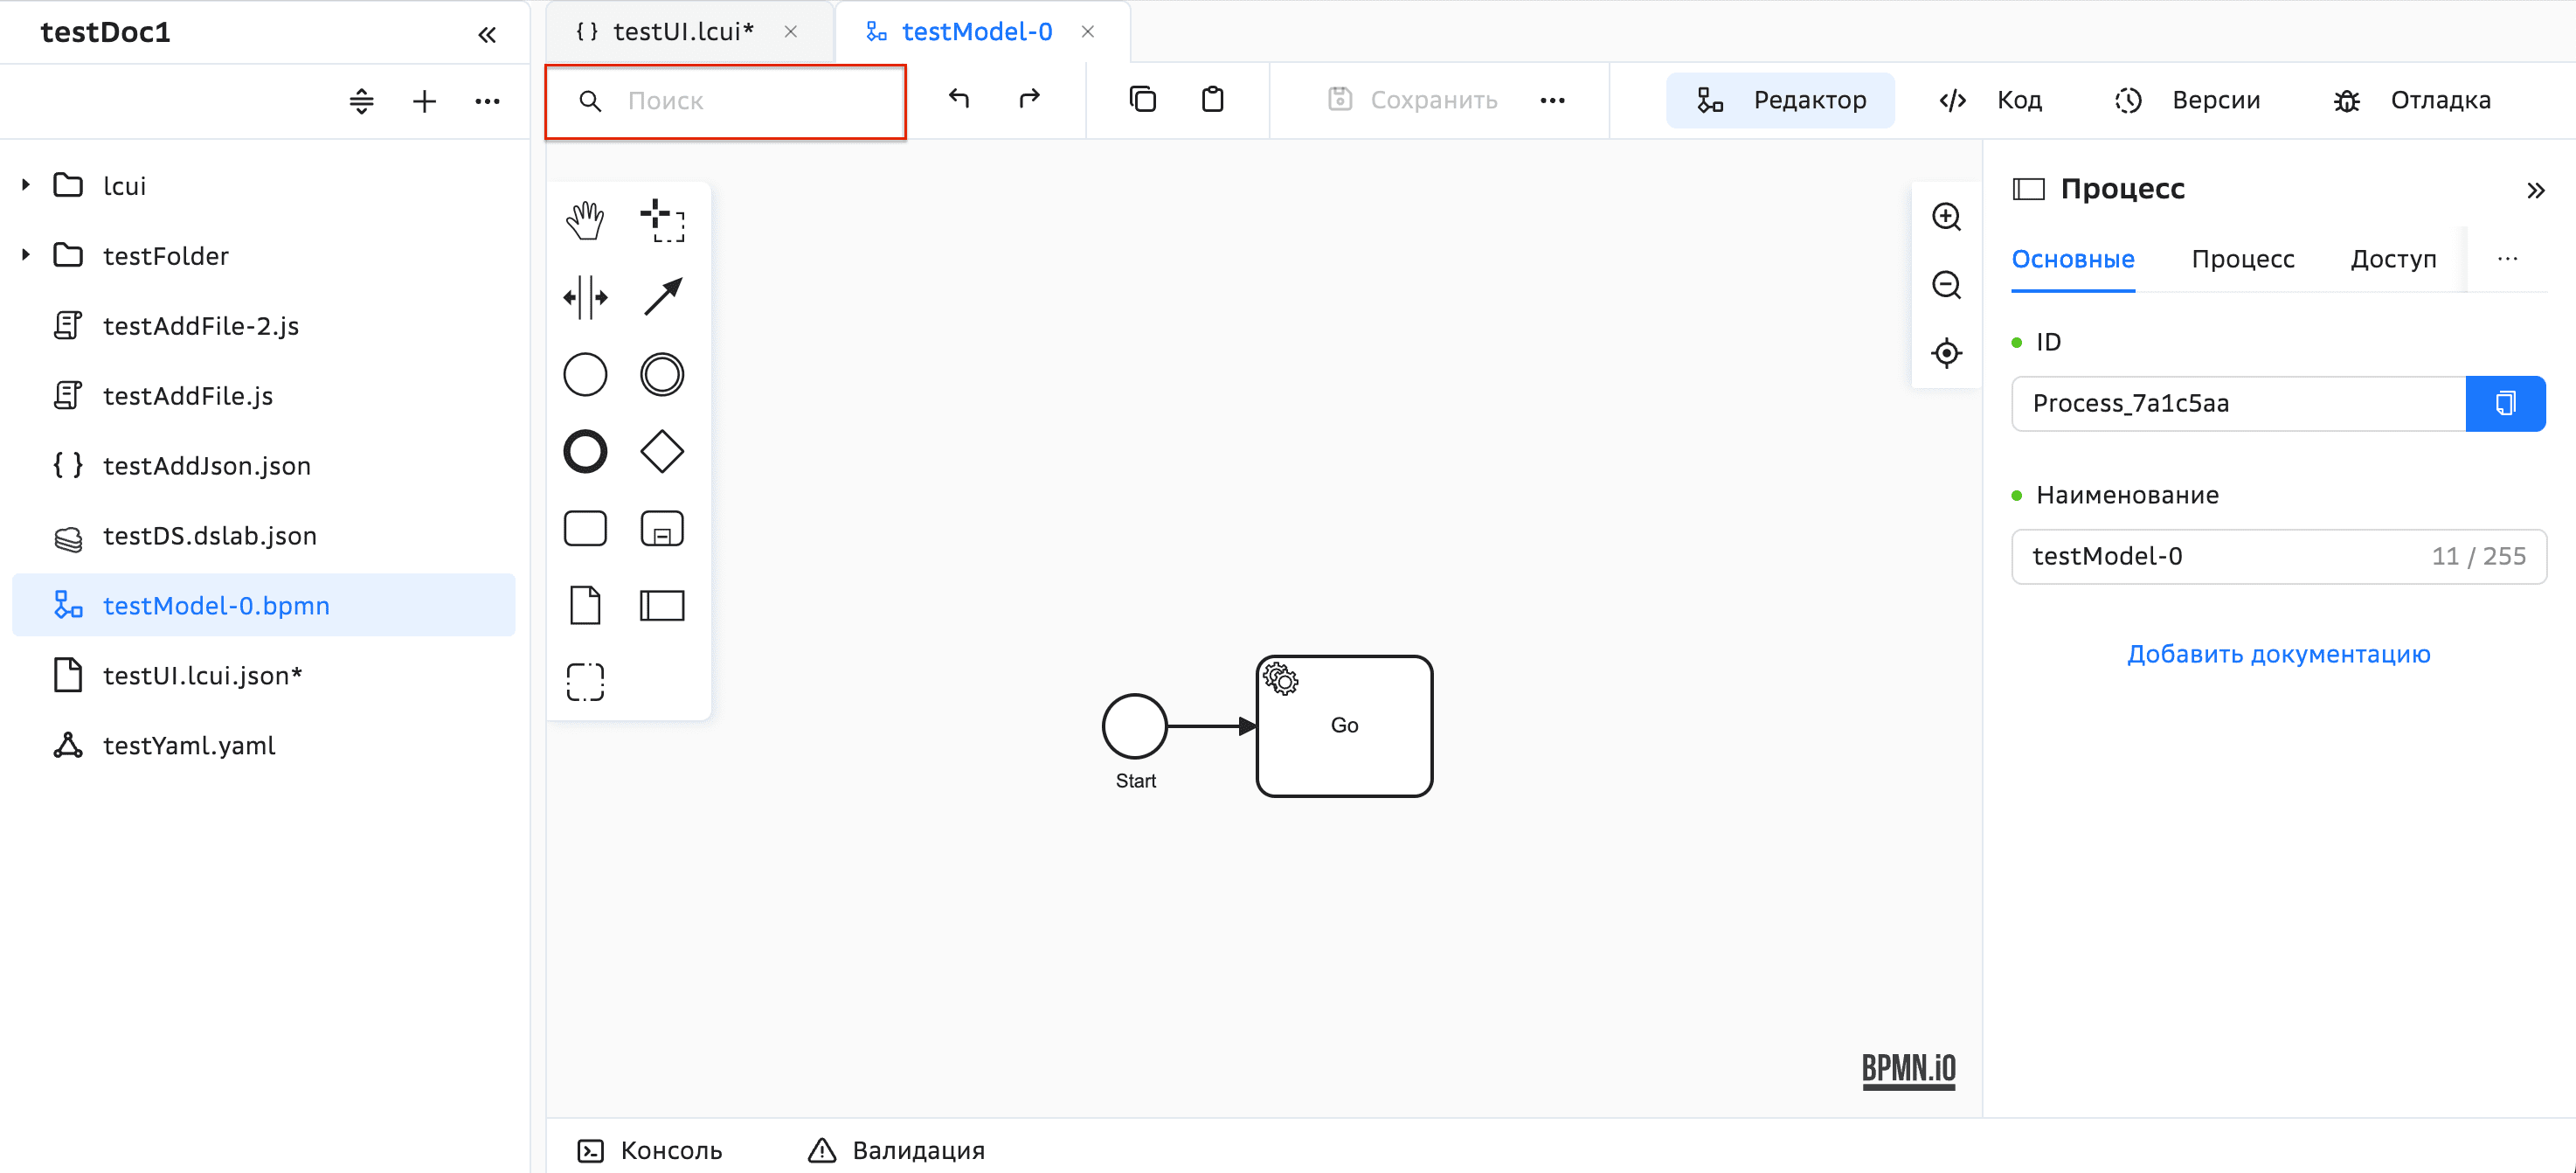The image size is (2576, 1173).
Task: Click the Undo icon in the toolbar
Action: point(958,99)
